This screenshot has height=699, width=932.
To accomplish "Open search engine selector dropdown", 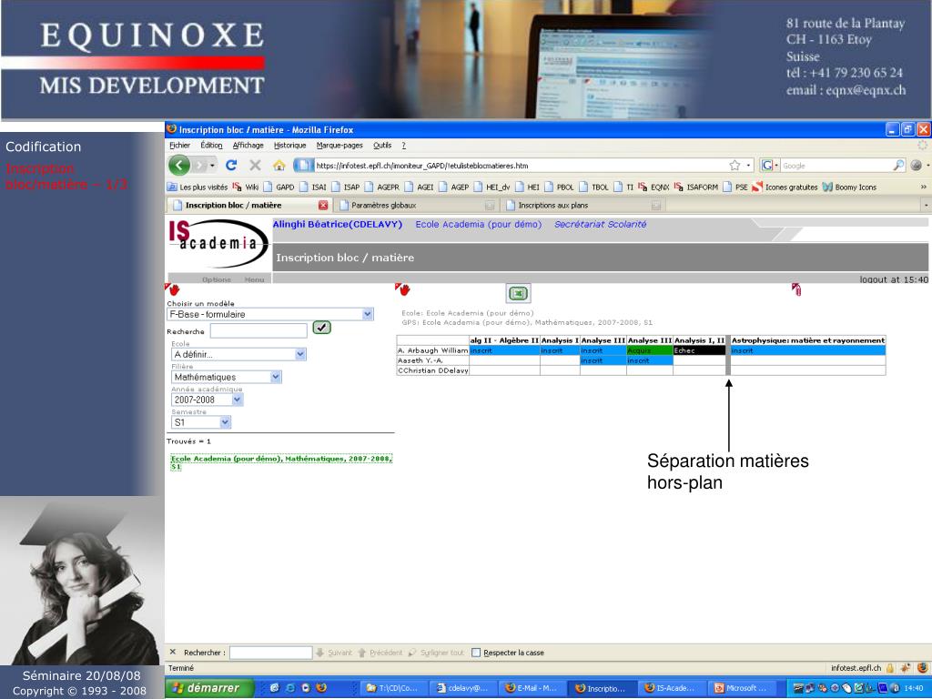I will (770, 166).
